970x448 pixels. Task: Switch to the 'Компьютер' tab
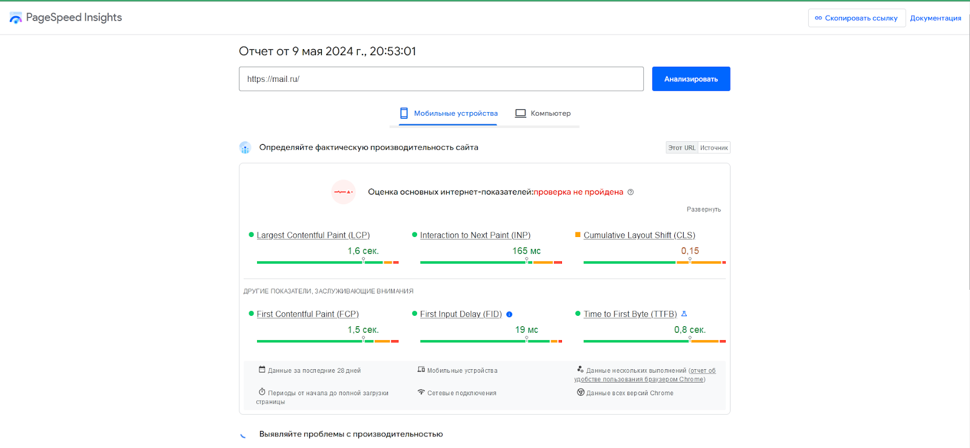543,113
